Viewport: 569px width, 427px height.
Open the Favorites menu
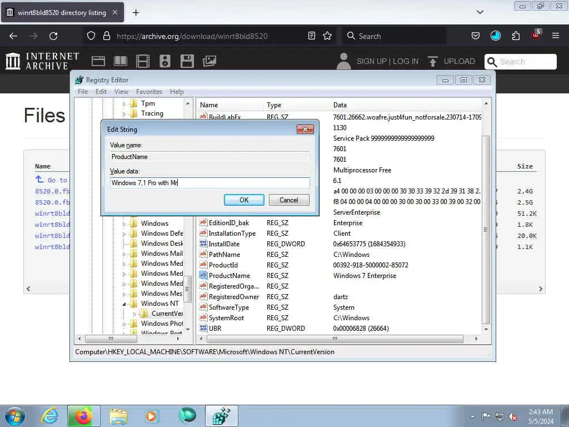click(x=149, y=92)
